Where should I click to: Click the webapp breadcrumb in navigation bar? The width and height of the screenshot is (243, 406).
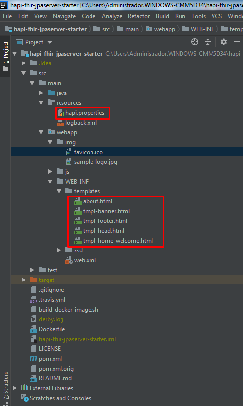pyautogui.click(x=160, y=29)
